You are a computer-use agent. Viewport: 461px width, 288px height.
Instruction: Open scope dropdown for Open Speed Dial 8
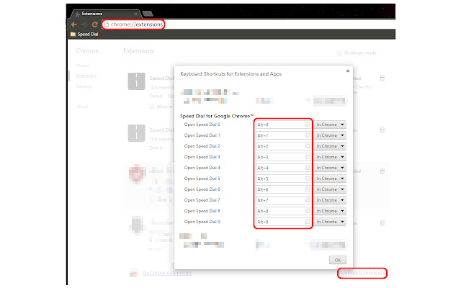click(x=330, y=211)
